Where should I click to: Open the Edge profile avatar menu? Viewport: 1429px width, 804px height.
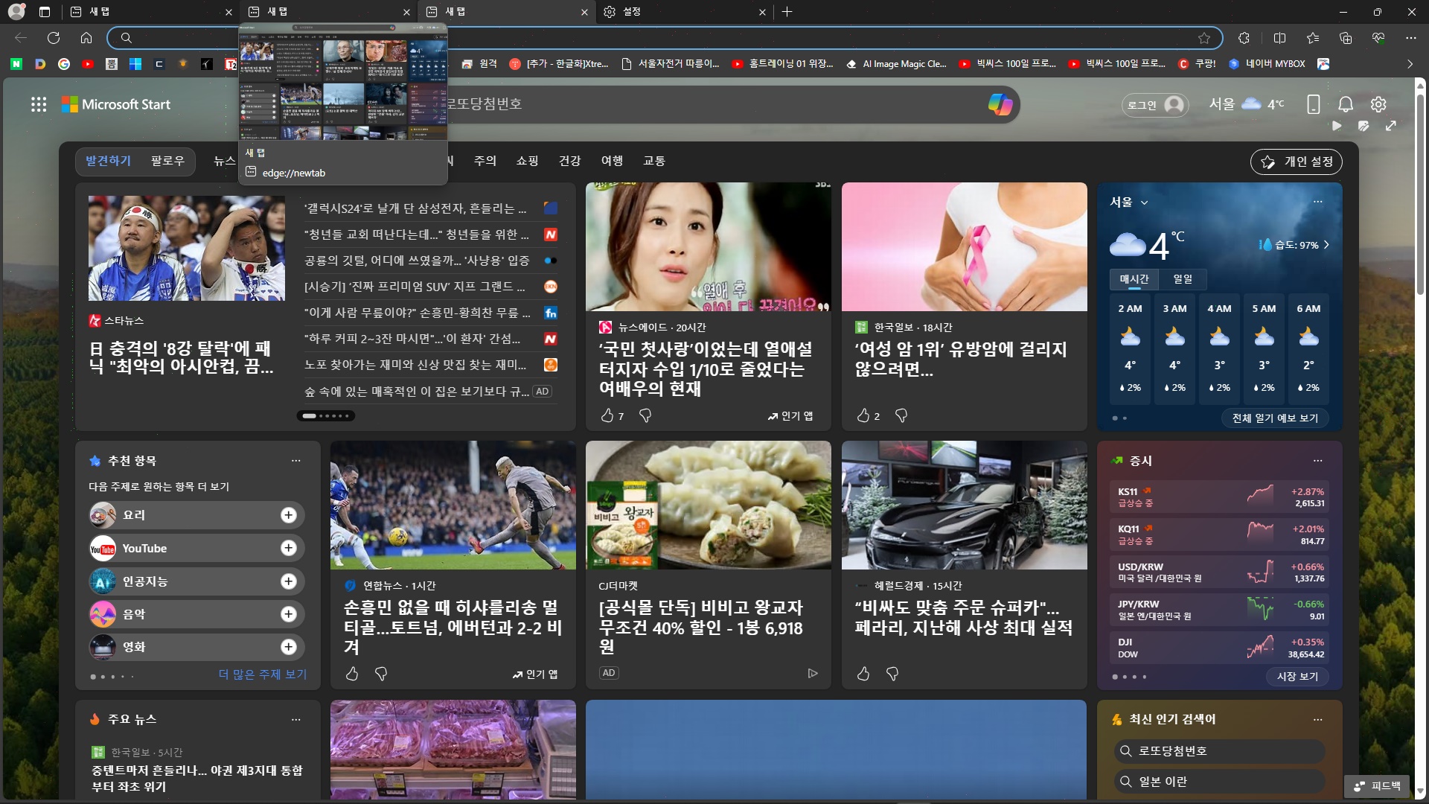[x=16, y=12]
